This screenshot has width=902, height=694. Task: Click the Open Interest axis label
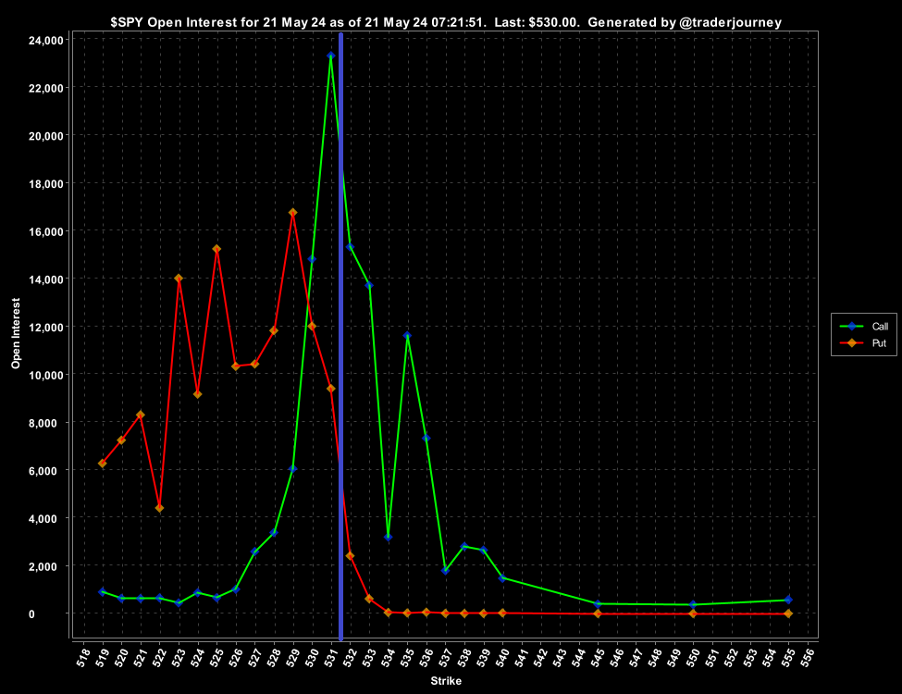pos(16,333)
